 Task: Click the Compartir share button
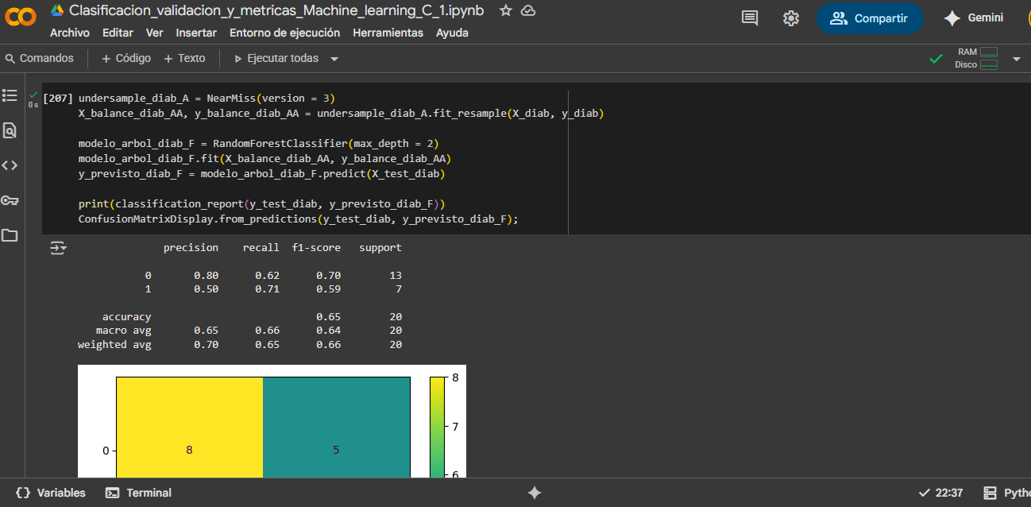[x=870, y=18]
